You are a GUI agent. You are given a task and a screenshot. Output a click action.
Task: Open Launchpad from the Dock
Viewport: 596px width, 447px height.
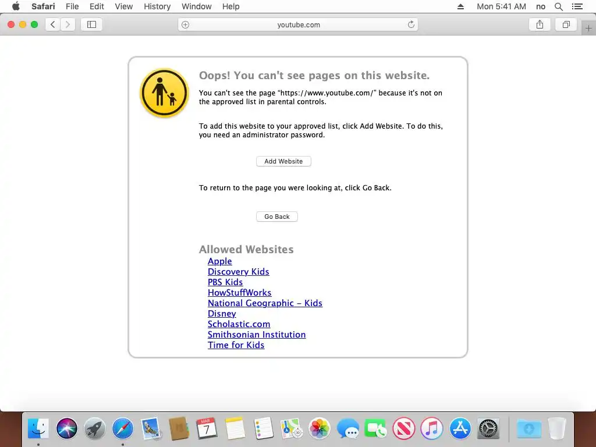(95, 428)
